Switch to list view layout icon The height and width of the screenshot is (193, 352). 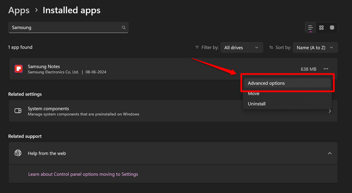tap(311, 28)
